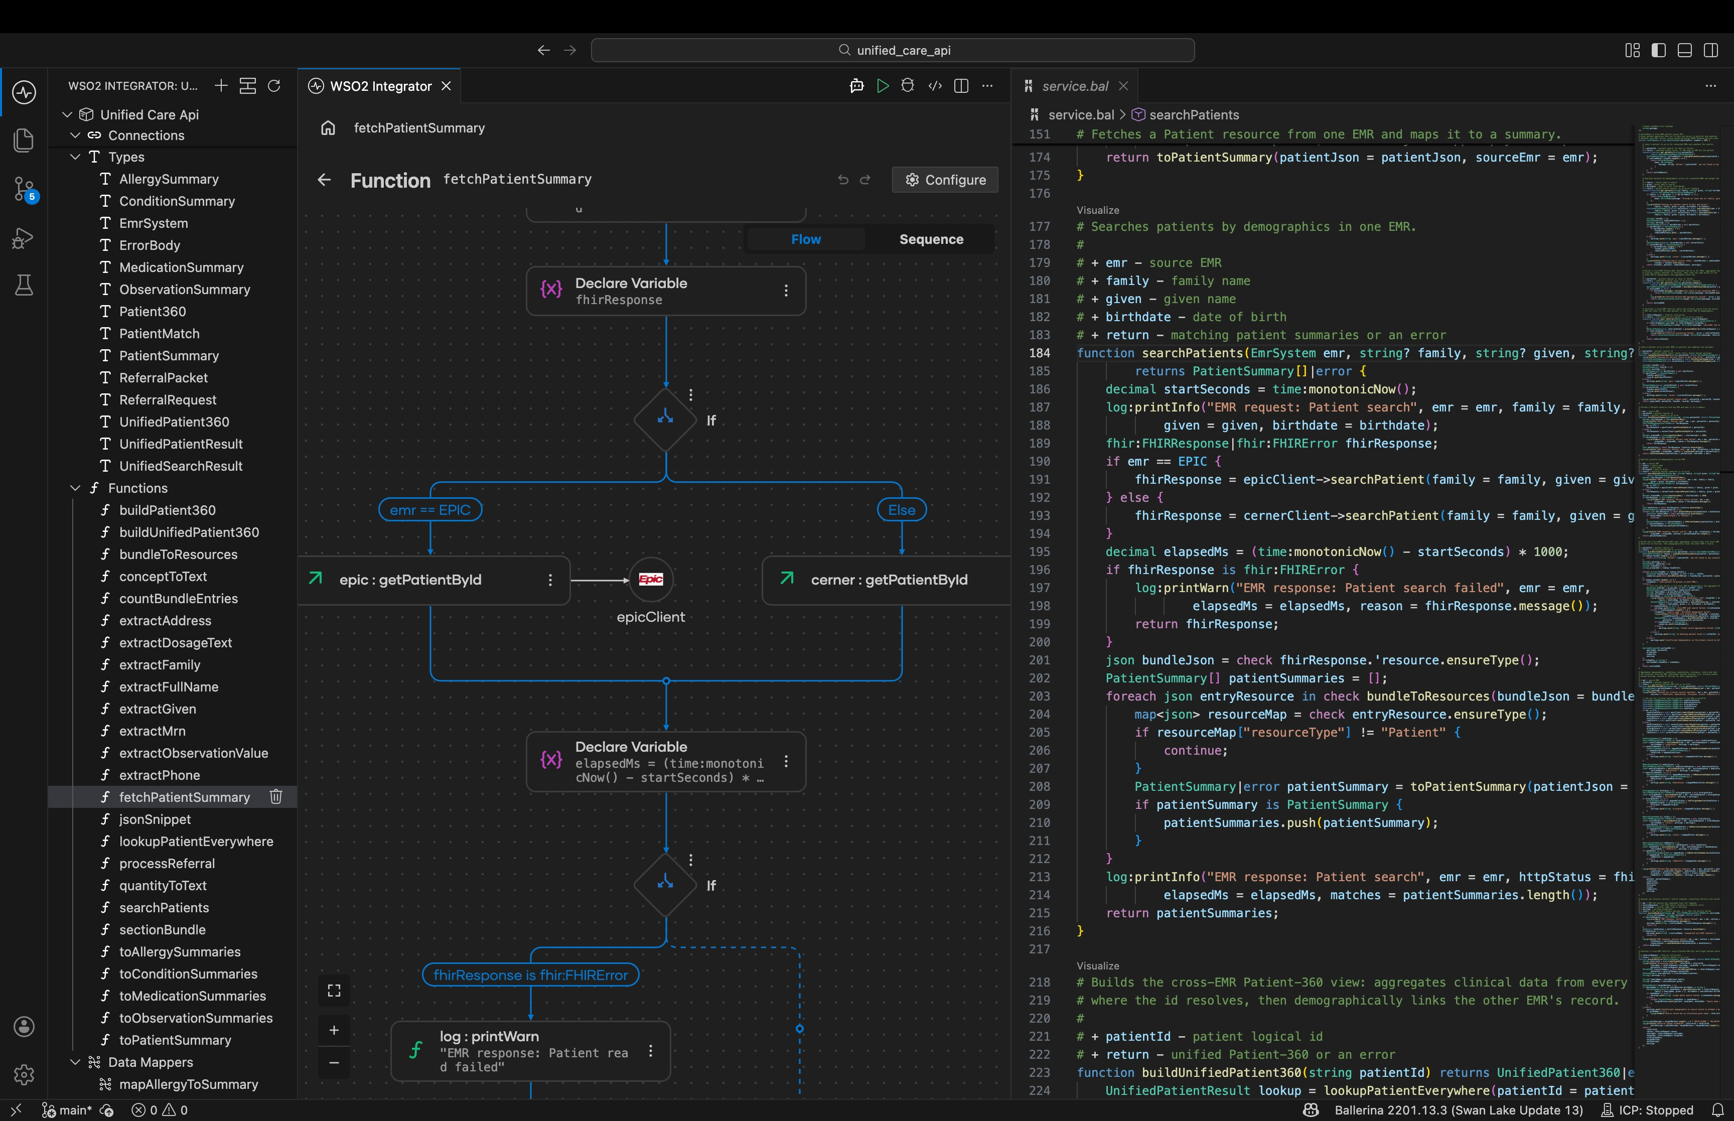1734x1121 pixels.
Task: Delete the fetchPatientSummary function
Action: (x=276, y=797)
